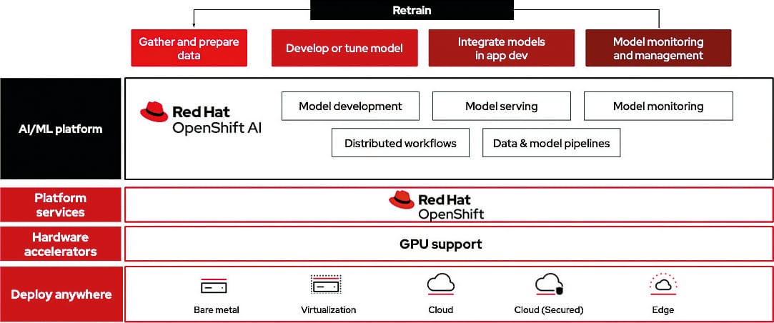
Task: Select the Hardware accelerators label
Action: 61,244
